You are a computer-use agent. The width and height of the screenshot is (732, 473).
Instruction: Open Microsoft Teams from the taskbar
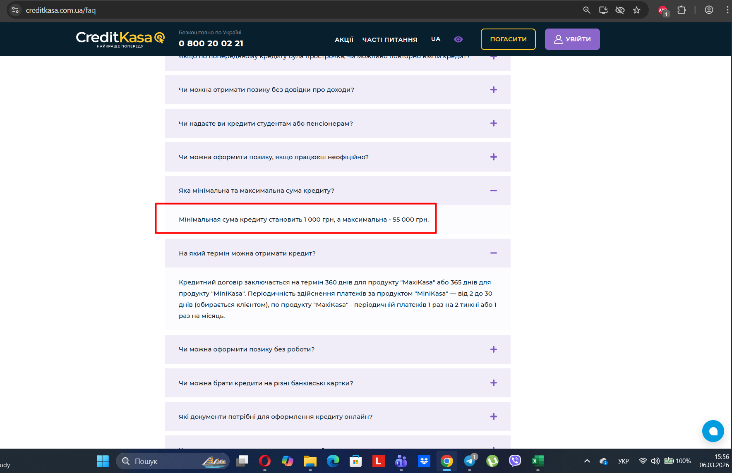pos(401,461)
